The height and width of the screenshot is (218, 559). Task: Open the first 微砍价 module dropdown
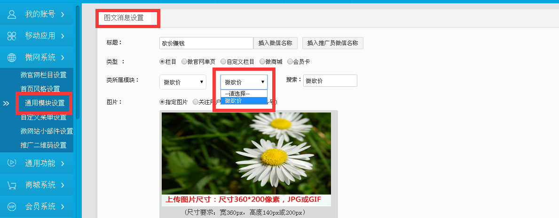[x=182, y=82]
